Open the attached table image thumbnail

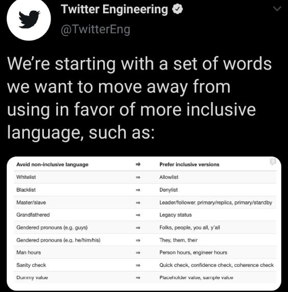(144, 223)
